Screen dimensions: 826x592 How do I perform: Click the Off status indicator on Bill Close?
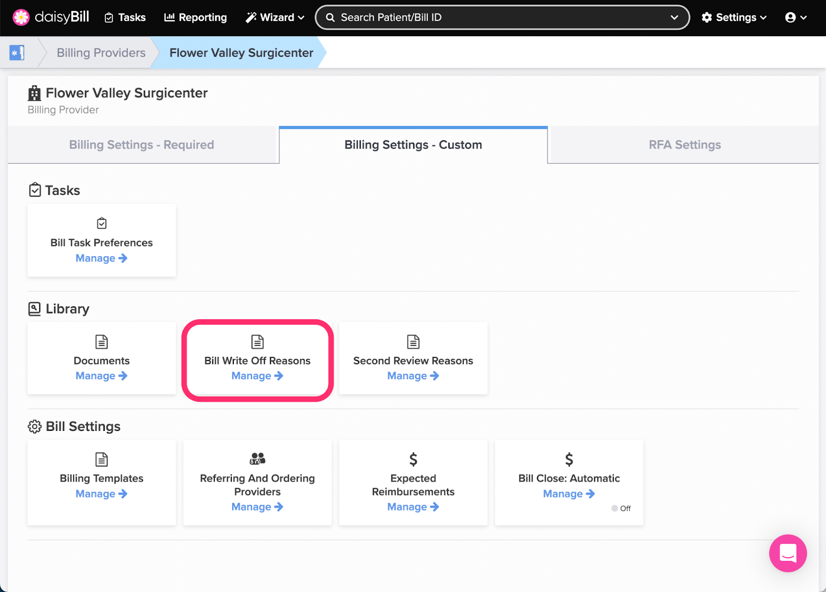click(x=621, y=508)
